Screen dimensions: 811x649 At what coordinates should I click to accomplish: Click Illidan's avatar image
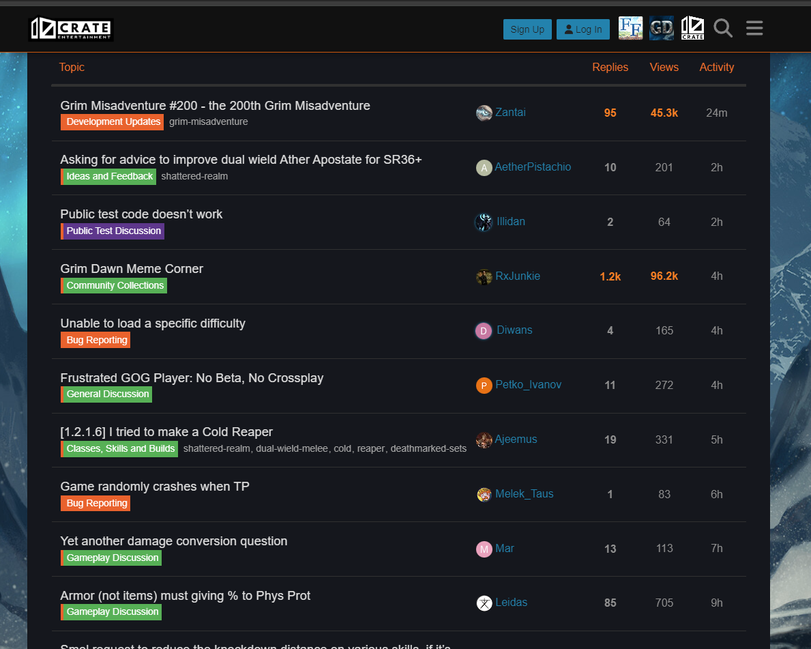tap(484, 222)
